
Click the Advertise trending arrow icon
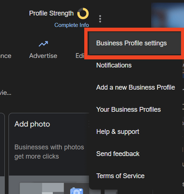[43, 44]
